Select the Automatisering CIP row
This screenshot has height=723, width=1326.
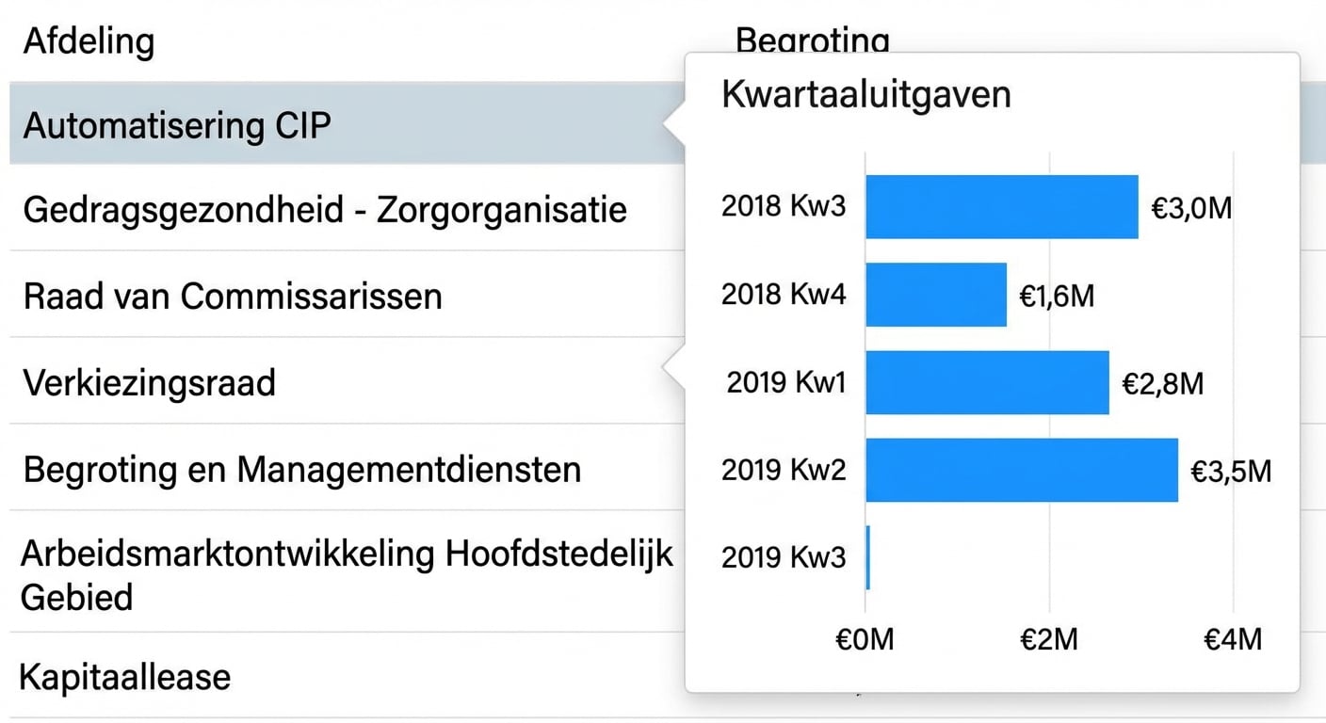179,125
